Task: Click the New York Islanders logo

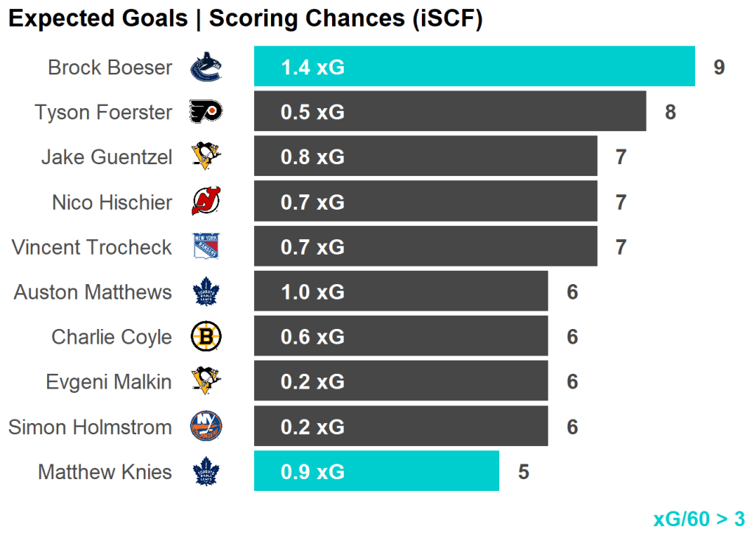Action: (206, 427)
